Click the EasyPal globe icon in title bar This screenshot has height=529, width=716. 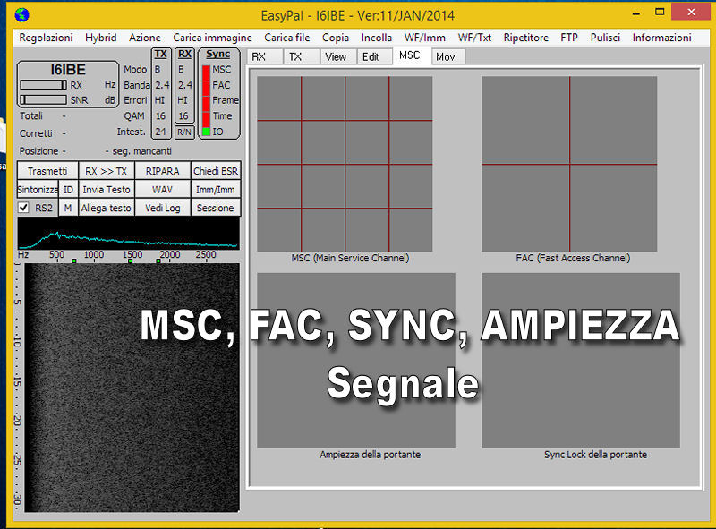click(21, 15)
